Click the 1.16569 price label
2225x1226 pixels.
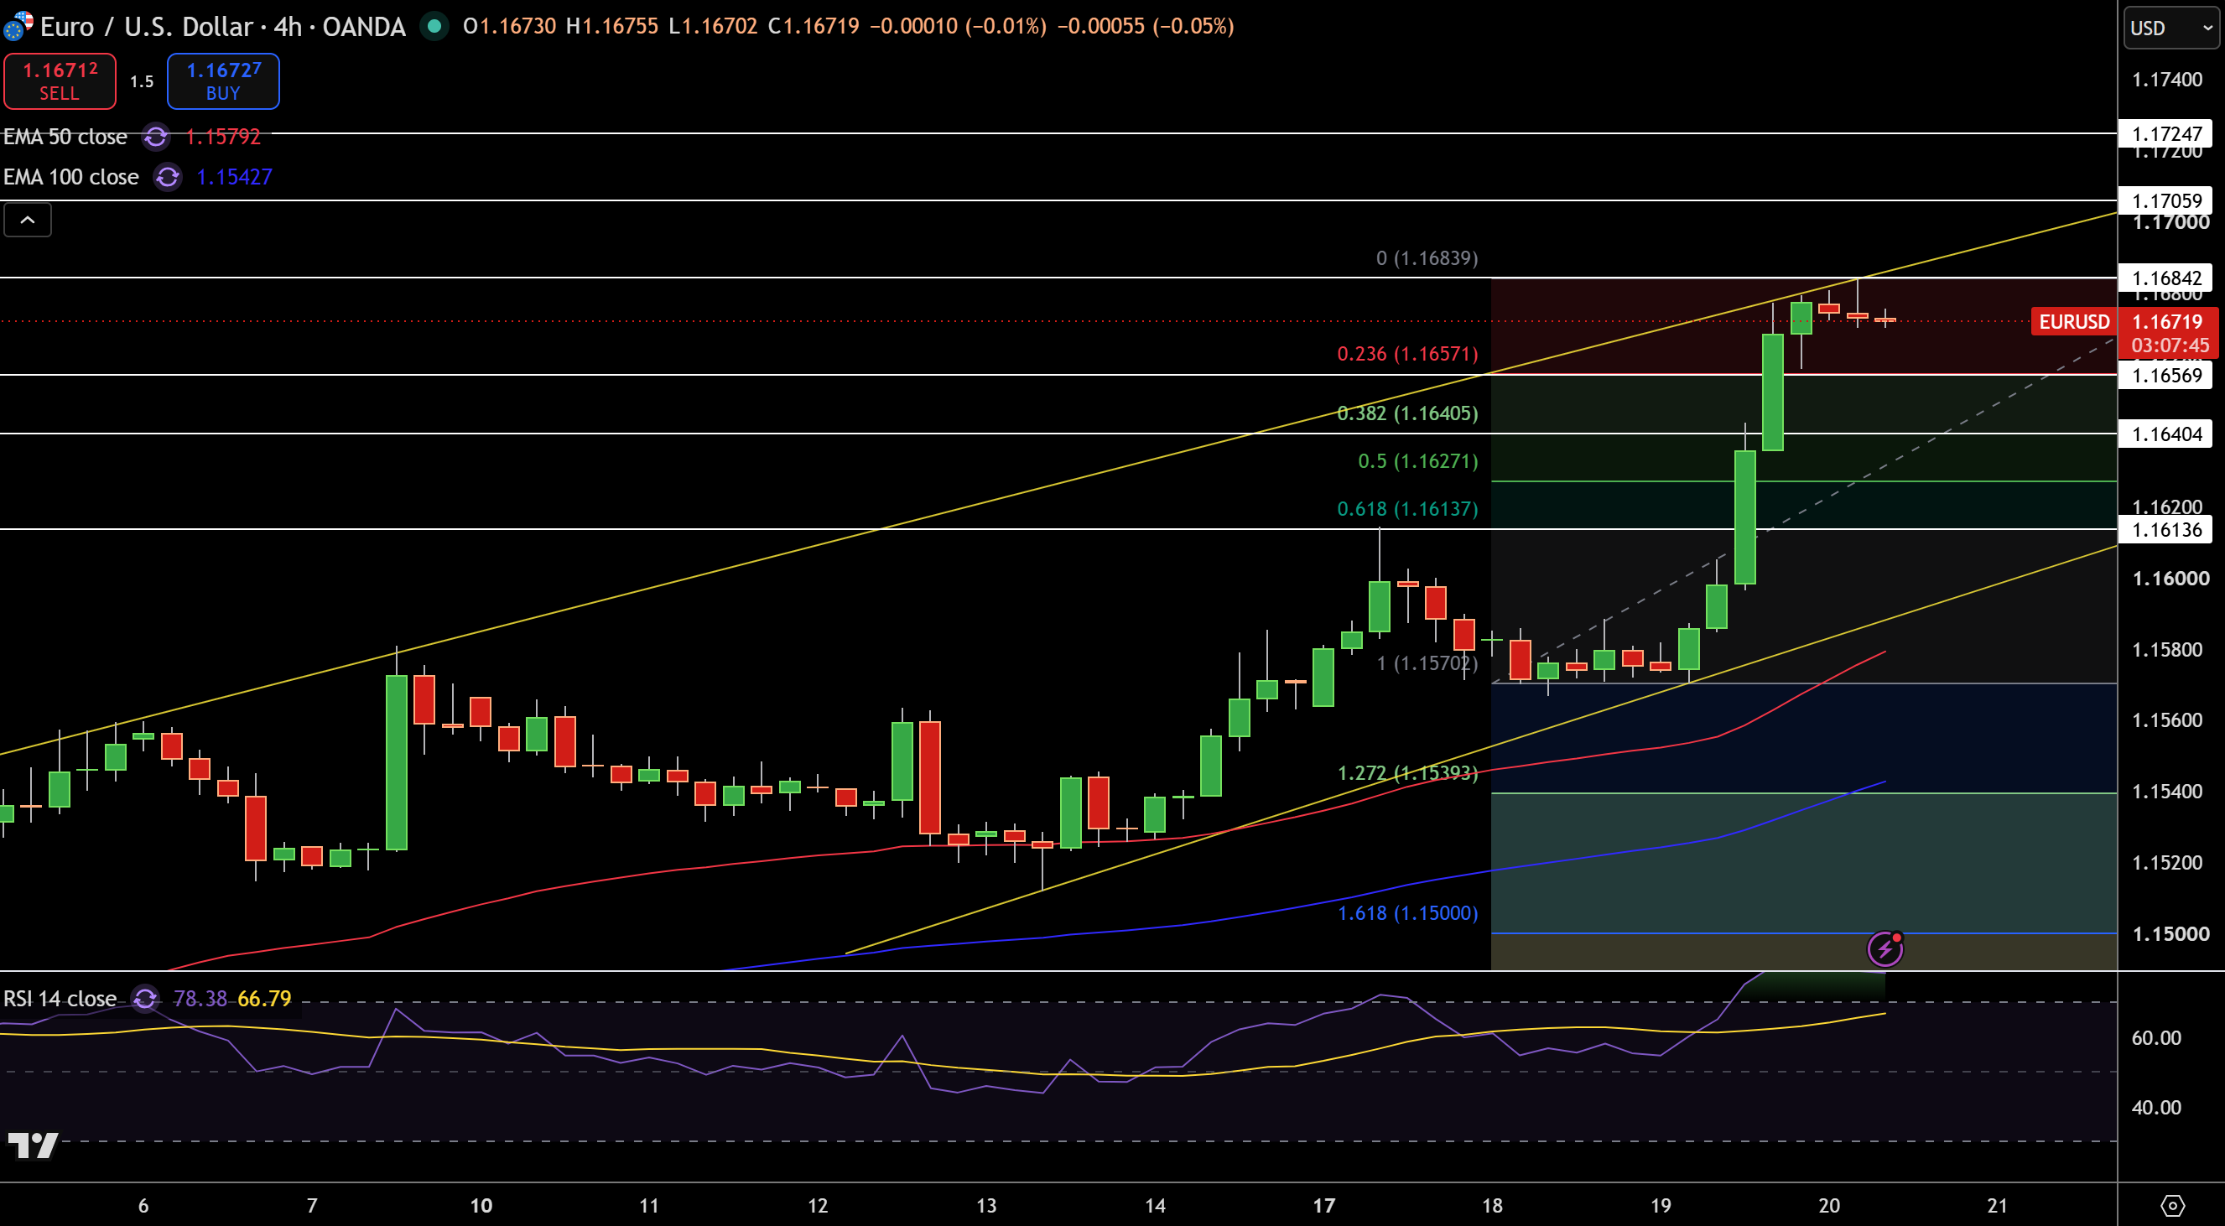click(2165, 375)
